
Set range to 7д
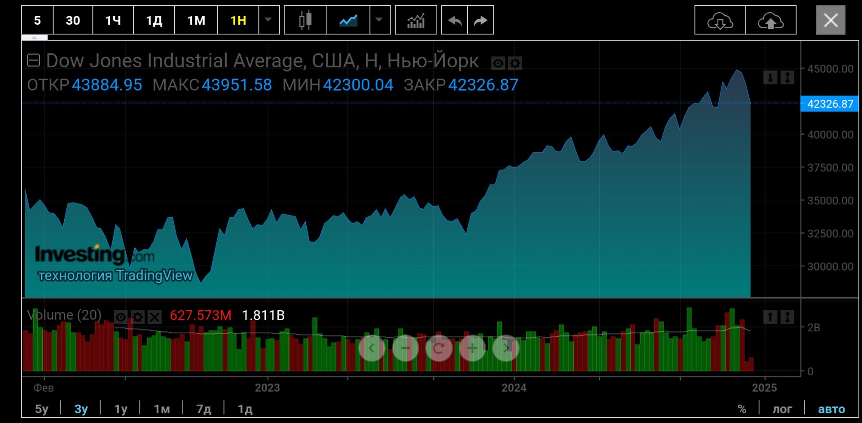(x=204, y=409)
